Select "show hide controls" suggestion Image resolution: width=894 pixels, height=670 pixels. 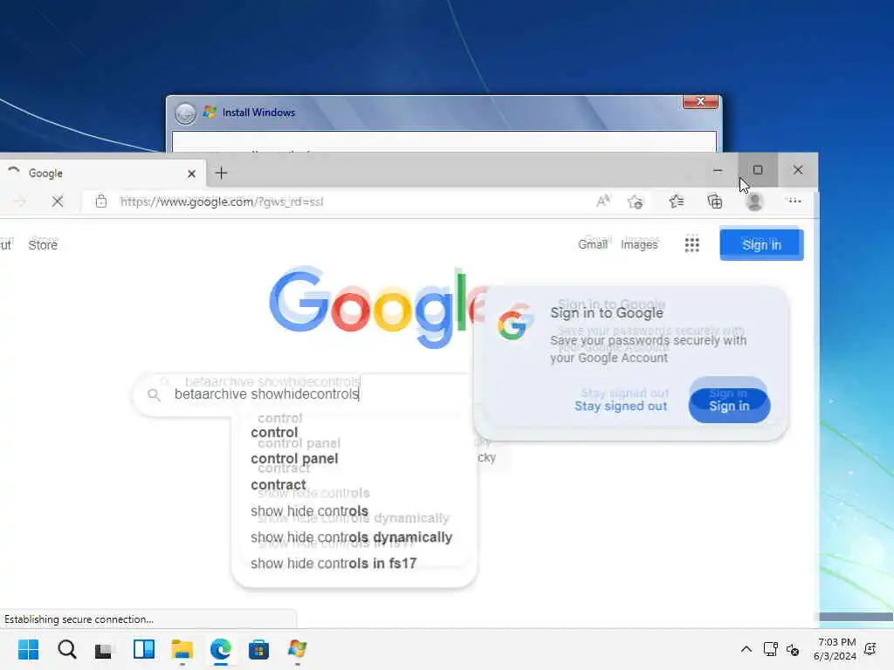[310, 511]
